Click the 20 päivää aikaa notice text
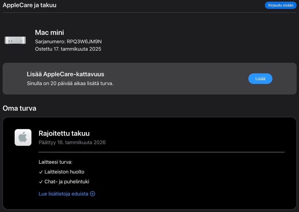 70,83
